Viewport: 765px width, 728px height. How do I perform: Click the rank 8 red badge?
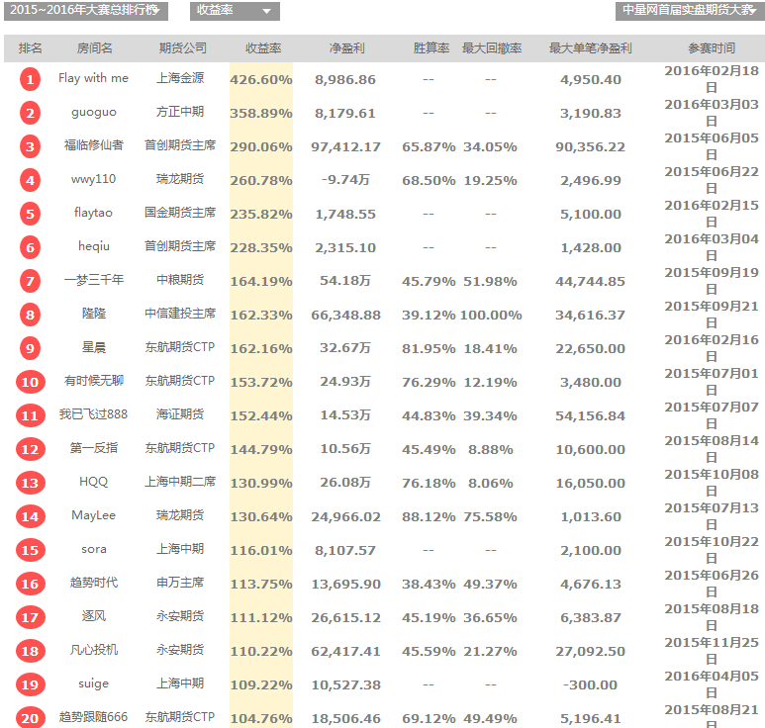(x=30, y=315)
